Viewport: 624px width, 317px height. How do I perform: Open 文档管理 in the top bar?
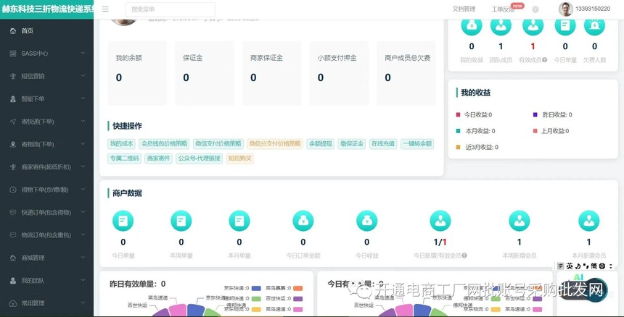464,9
